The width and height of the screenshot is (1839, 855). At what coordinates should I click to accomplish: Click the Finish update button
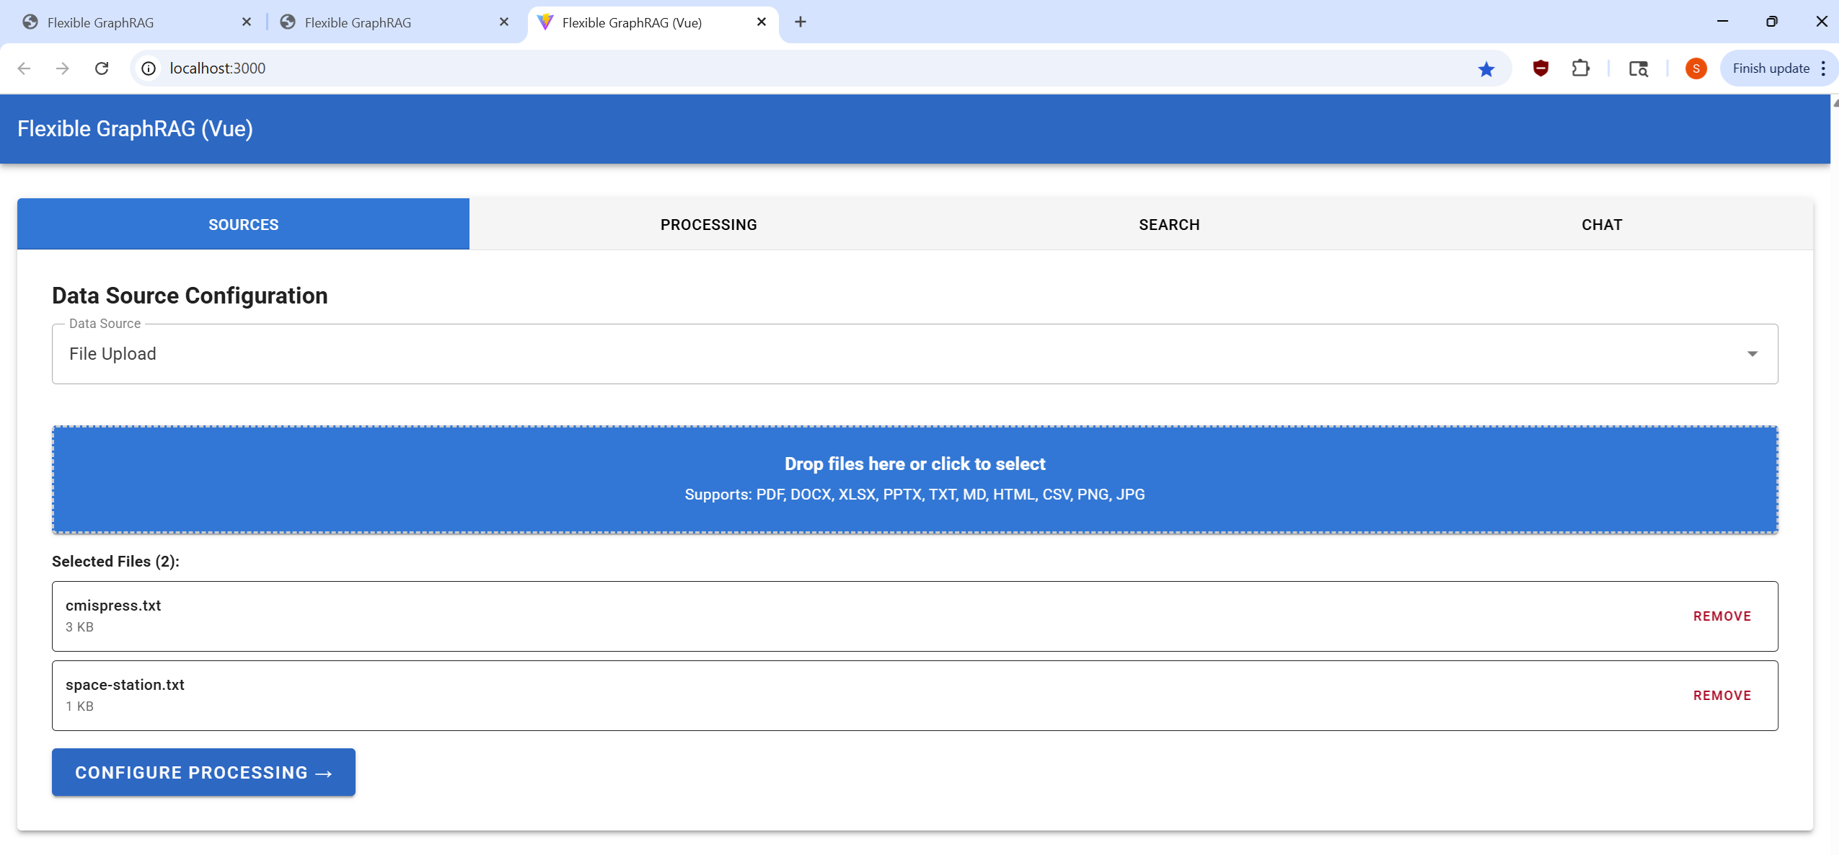[1770, 68]
